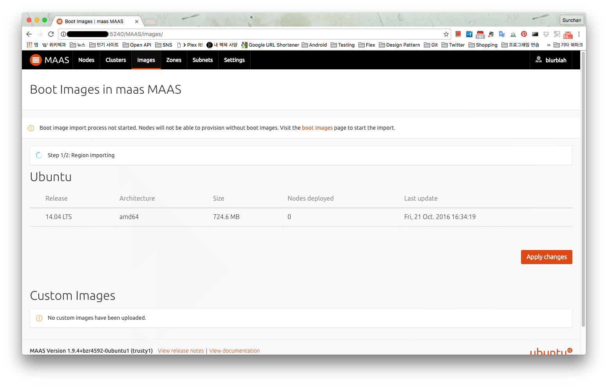The width and height of the screenshot is (608, 386).
Task: Open View documentation link
Action: 234,351
